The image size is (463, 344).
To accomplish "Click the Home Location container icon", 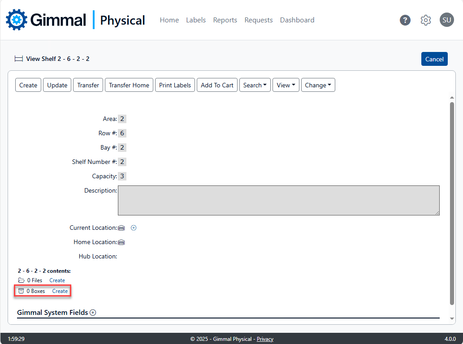I will (121, 242).
